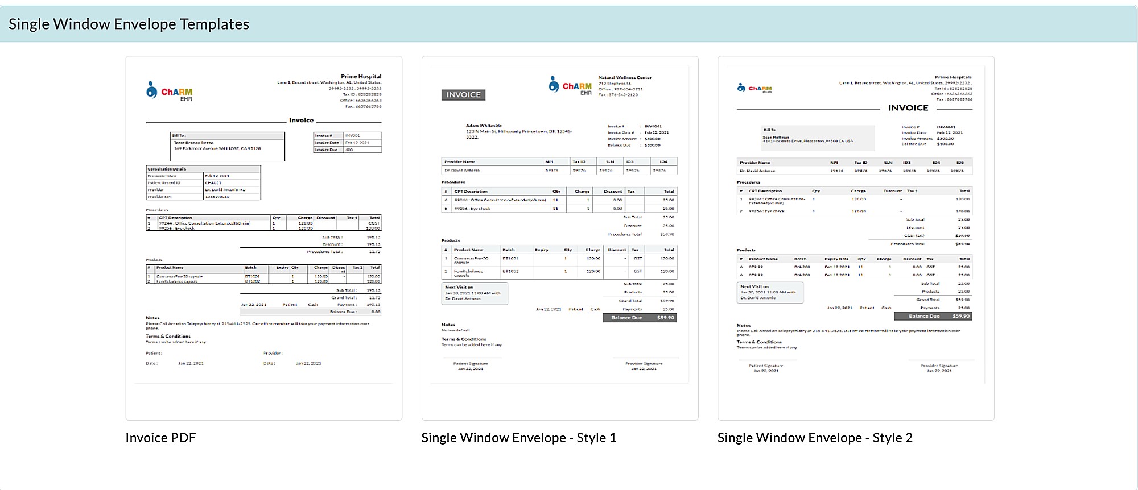The width and height of the screenshot is (1138, 490).
Task: Click 'Balance Due $59.90' bar in Style 2 preview
Action: (933, 316)
